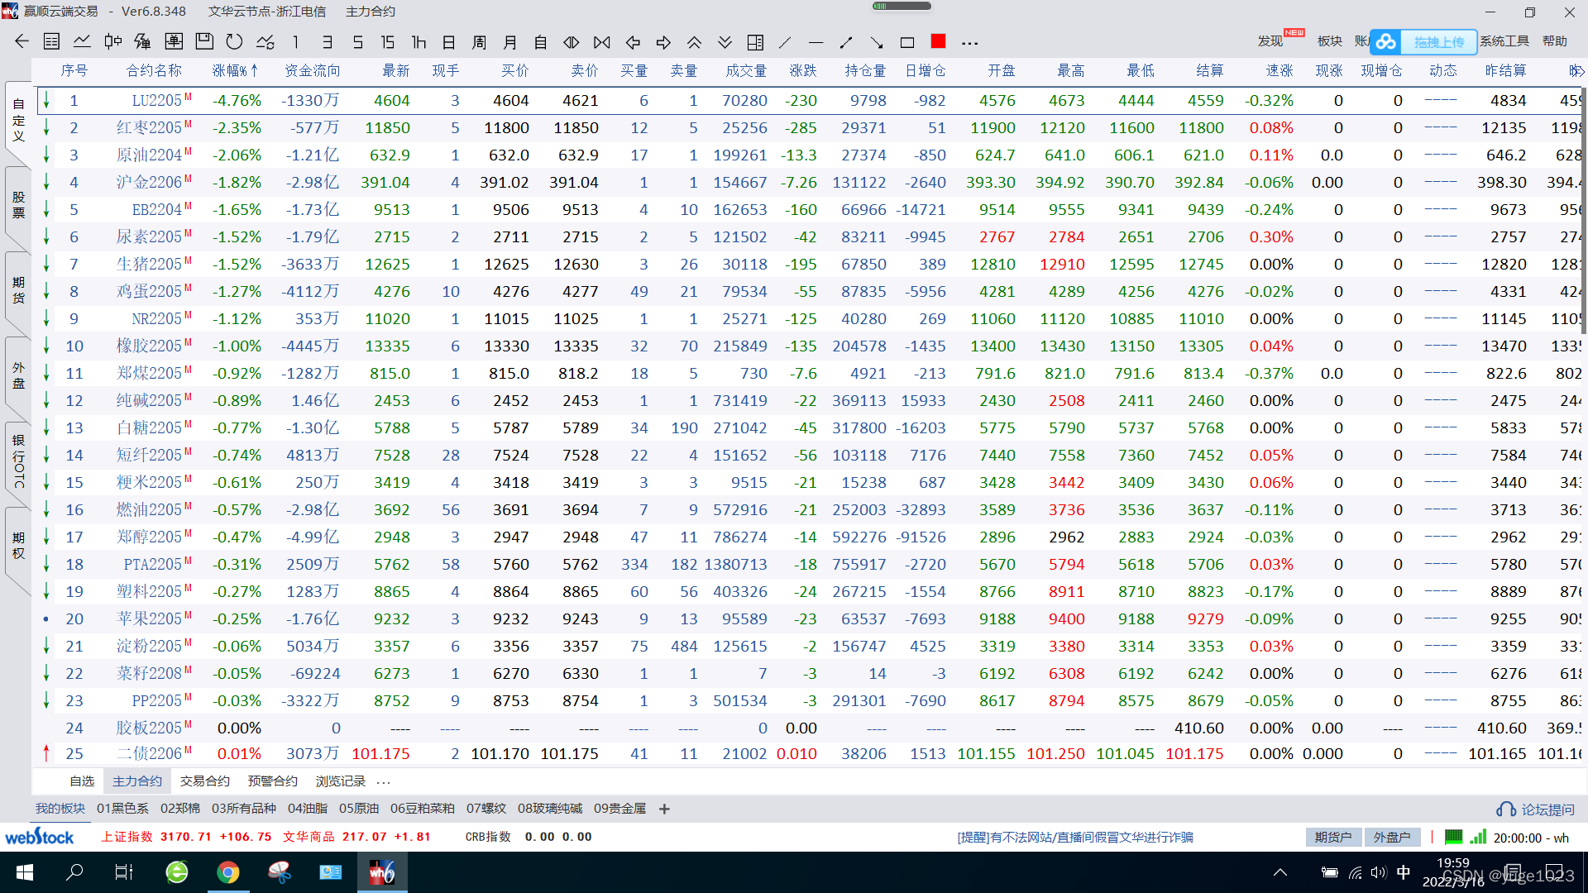Select the 期货 side tab
This screenshot has height=893, width=1588.
[x=18, y=290]
